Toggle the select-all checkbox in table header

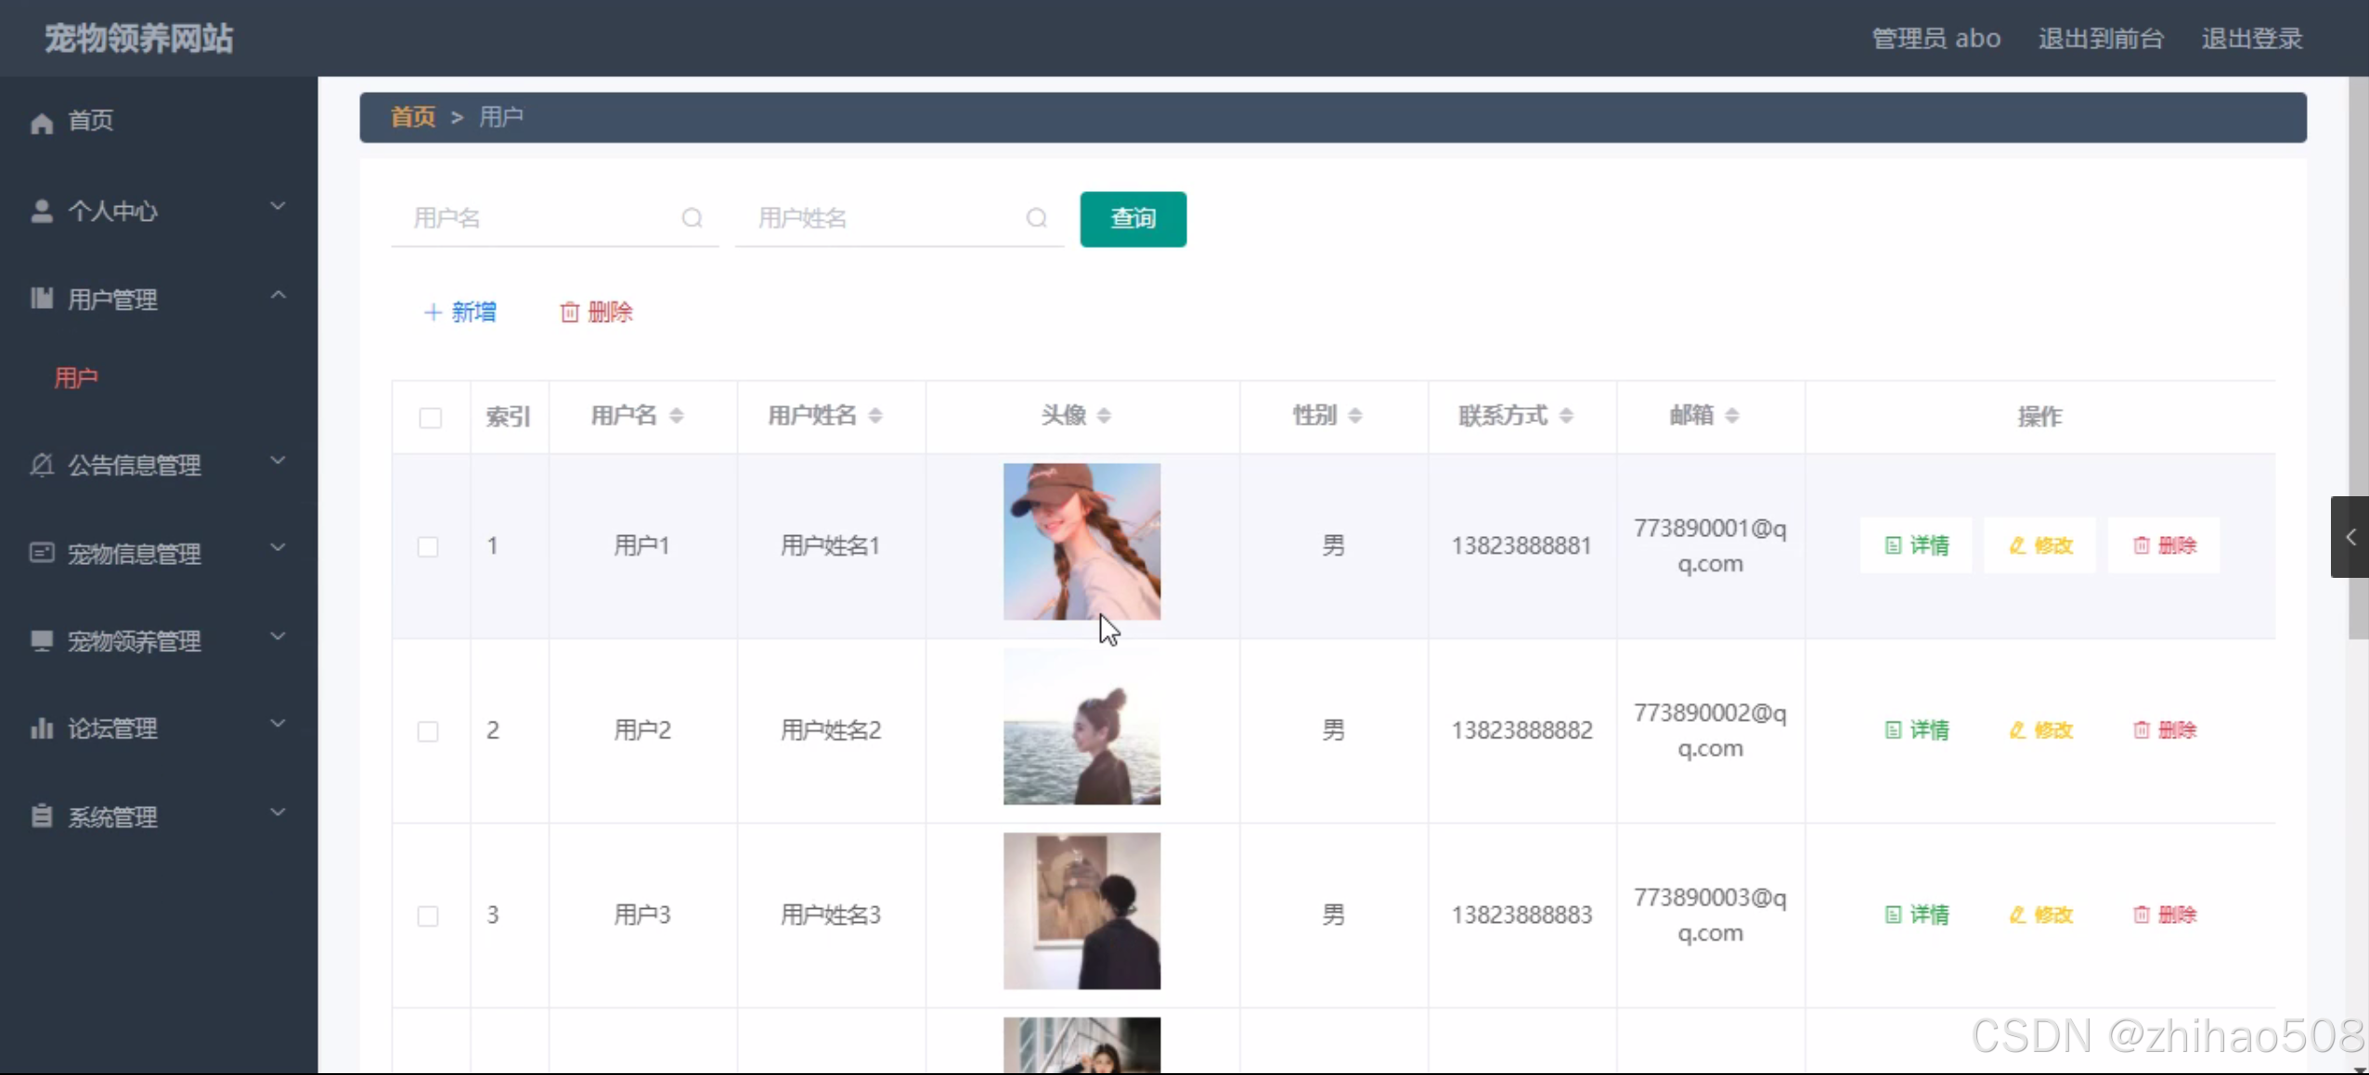click(x=430, y=417)
